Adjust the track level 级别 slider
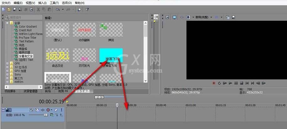This screenshot has width=287, height=129. (x=45, y=115)
